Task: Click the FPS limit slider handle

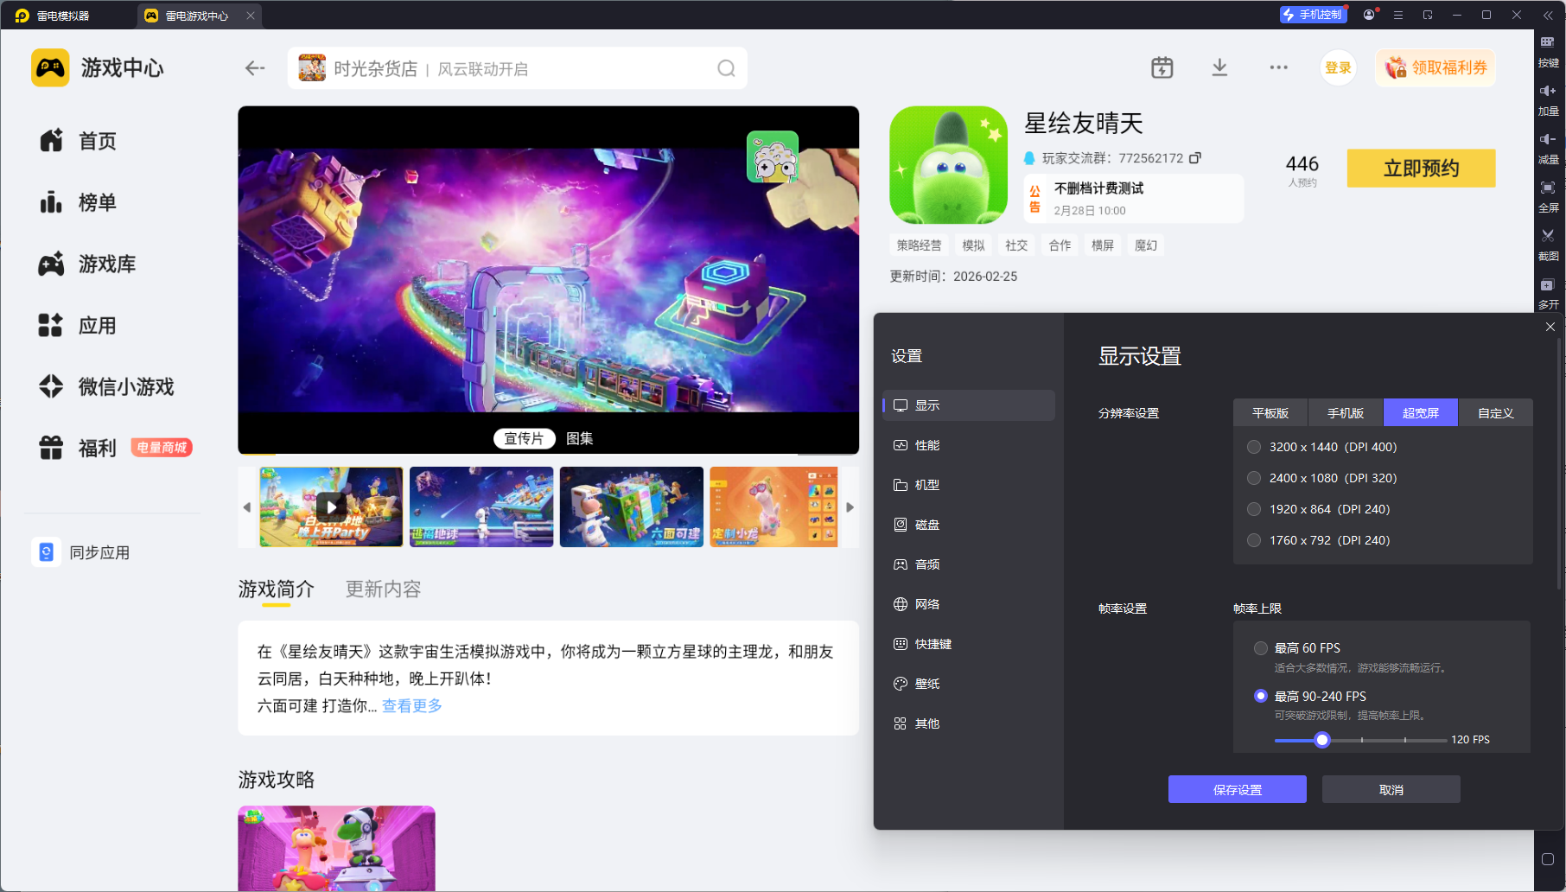Action: 1322,740
